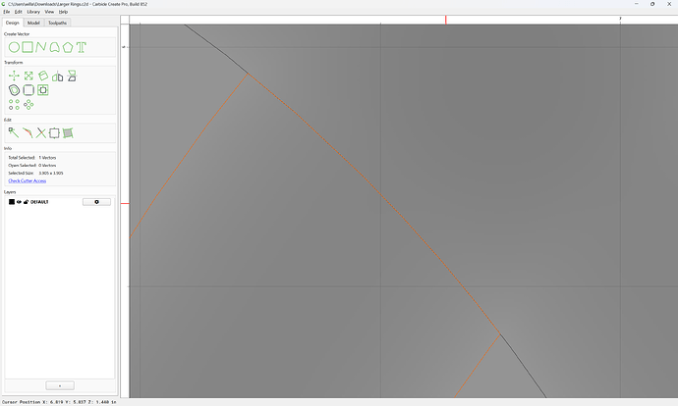This screenshot has height=406, width=678.
Task: Activate the Text tool
Action: tap(82, 47)
